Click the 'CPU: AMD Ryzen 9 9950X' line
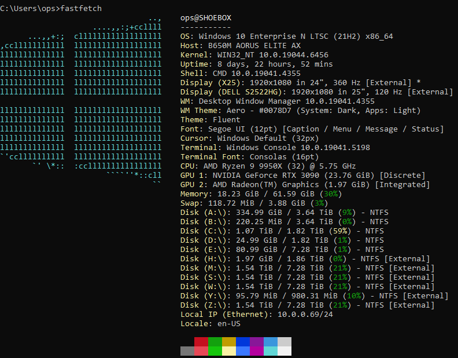Viewport: 458px width, 358px height. tap(268, 166)
